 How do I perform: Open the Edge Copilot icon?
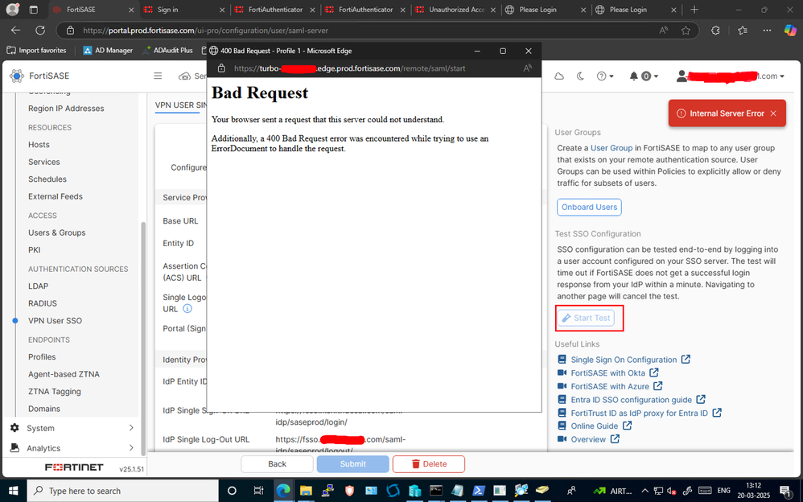(x=790, y=31)
